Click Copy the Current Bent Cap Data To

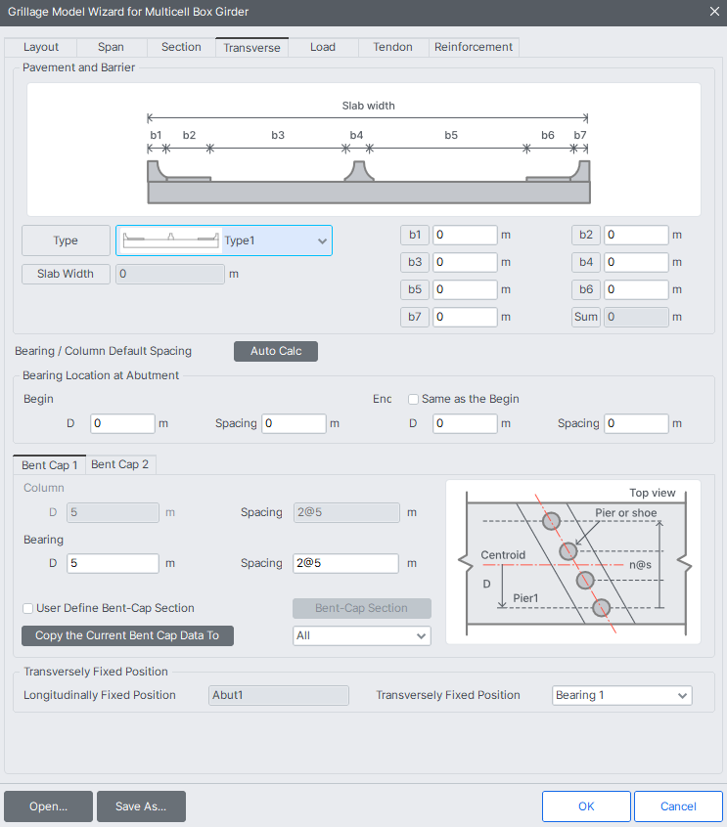click(127, 635)
